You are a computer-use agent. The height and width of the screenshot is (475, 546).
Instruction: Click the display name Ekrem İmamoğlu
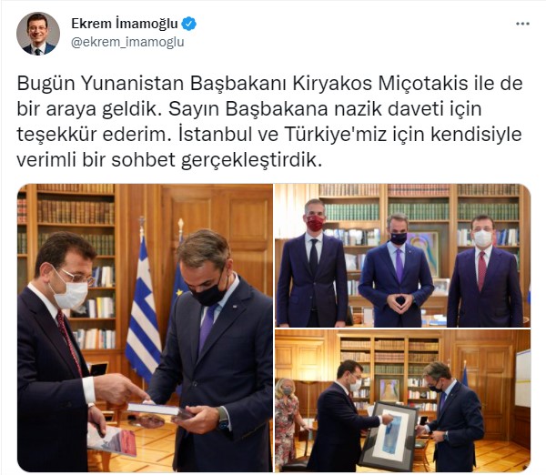click(125, 24)
